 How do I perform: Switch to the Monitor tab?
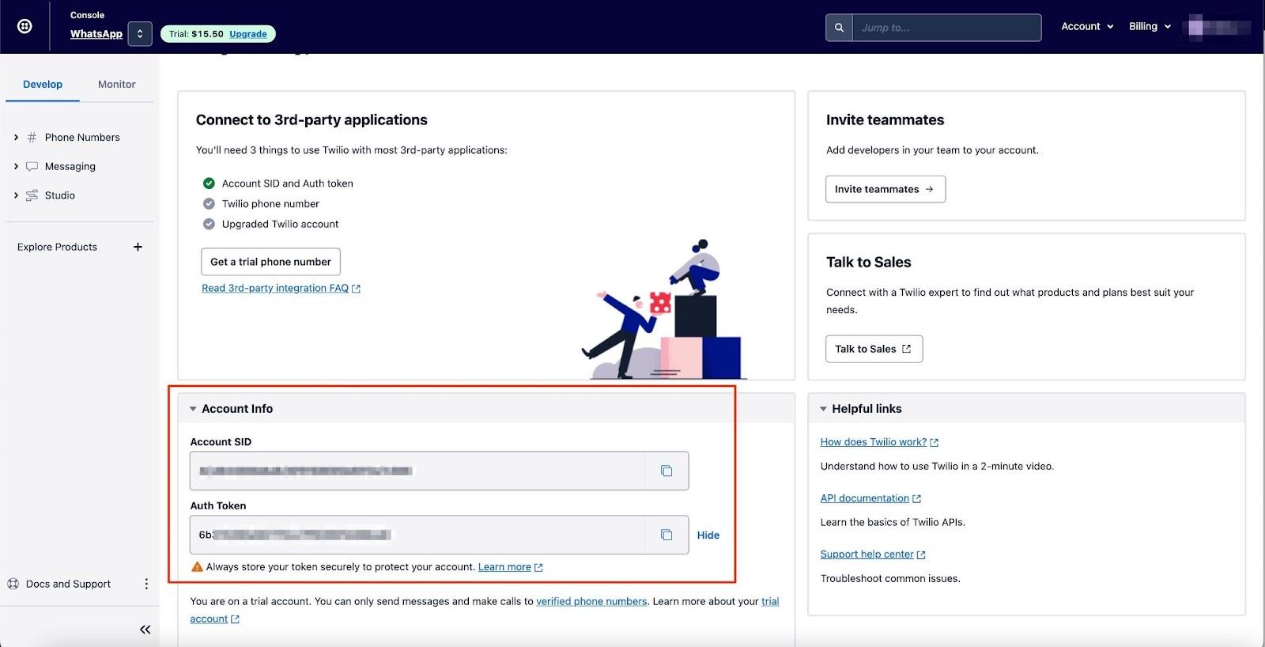pyautogui.click(x=116, y=85)
